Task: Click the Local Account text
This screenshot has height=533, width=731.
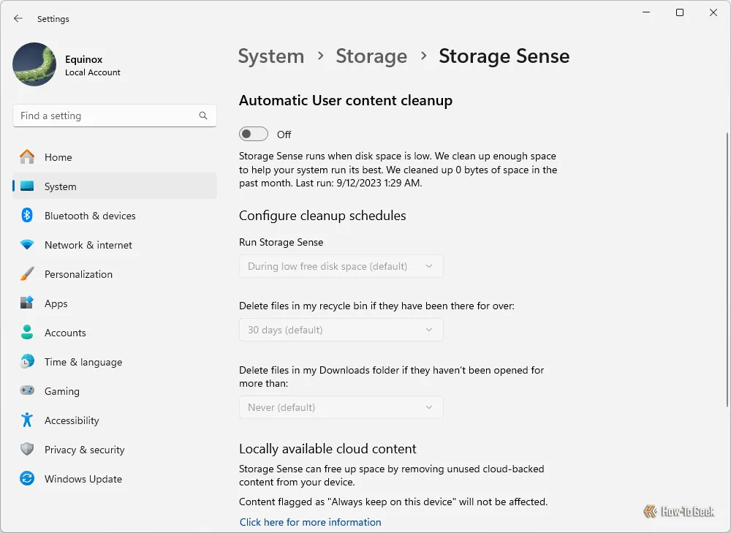Action: [93, 72]
